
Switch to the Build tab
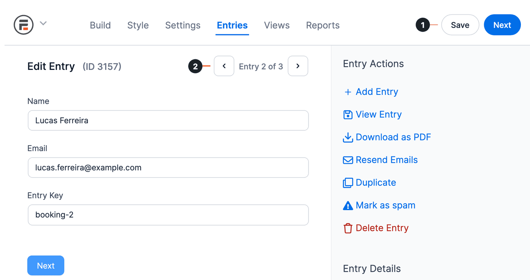click(100, 25)
